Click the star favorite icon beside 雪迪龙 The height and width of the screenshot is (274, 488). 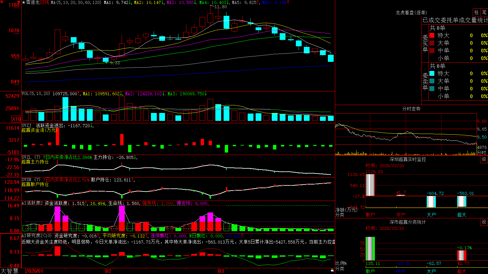click(x=23, y=2)
